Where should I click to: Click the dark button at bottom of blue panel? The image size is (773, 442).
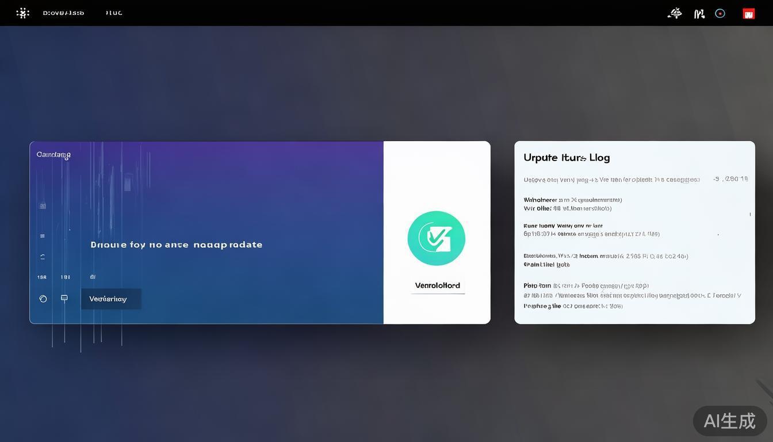pos(111,299)
